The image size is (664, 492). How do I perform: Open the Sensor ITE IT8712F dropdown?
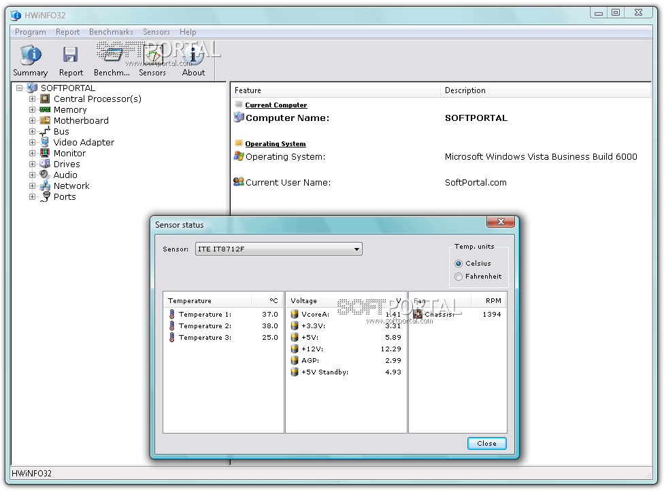tap(279, 249)
